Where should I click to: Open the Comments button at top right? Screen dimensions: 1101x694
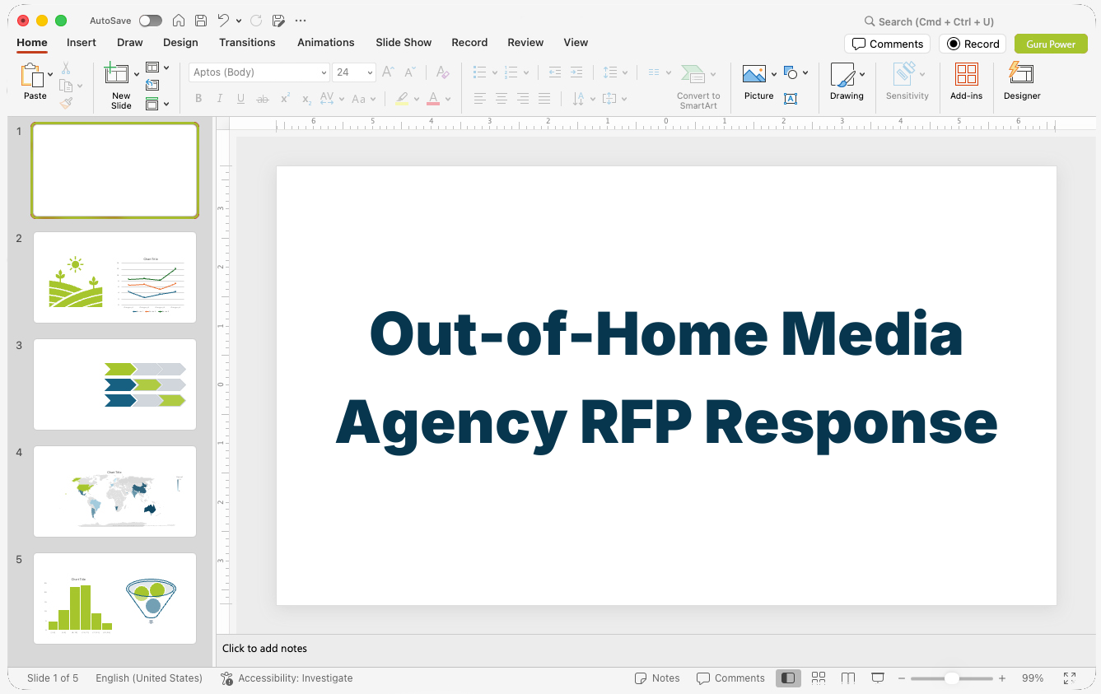click(x=887, y=44)
